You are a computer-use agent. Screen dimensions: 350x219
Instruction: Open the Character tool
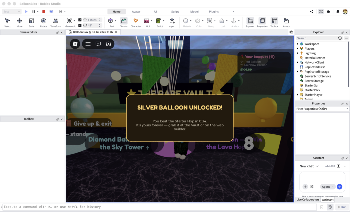[136, 22]
